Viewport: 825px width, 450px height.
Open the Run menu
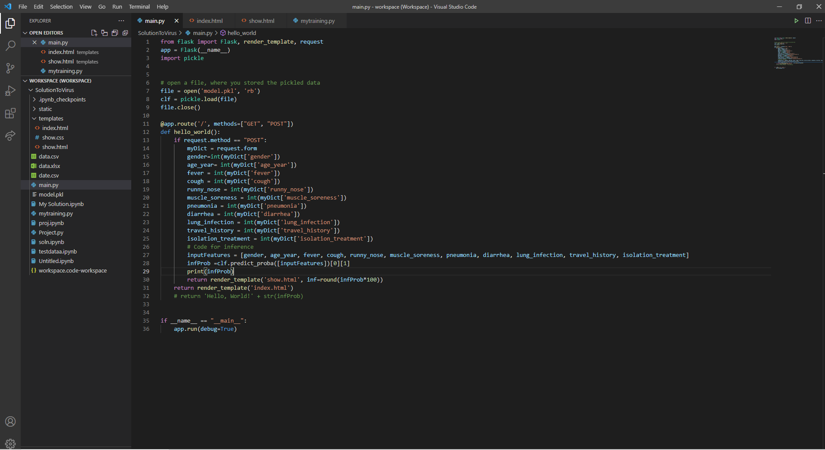[117, 6]
